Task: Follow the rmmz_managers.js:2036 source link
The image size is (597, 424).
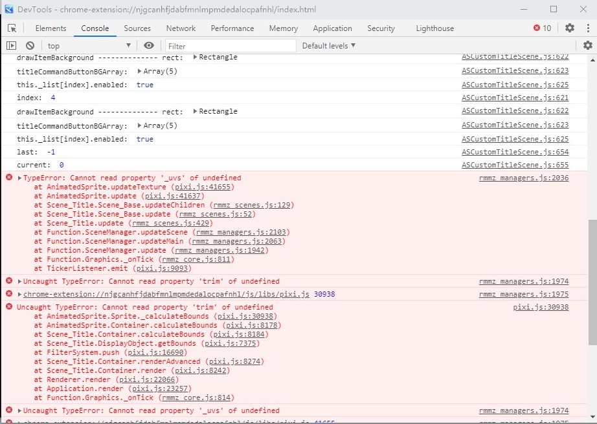Action: pos(524,178)
